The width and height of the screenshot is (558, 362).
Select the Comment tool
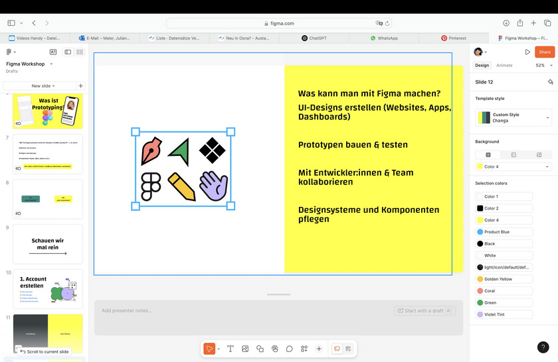click(290, 349)
